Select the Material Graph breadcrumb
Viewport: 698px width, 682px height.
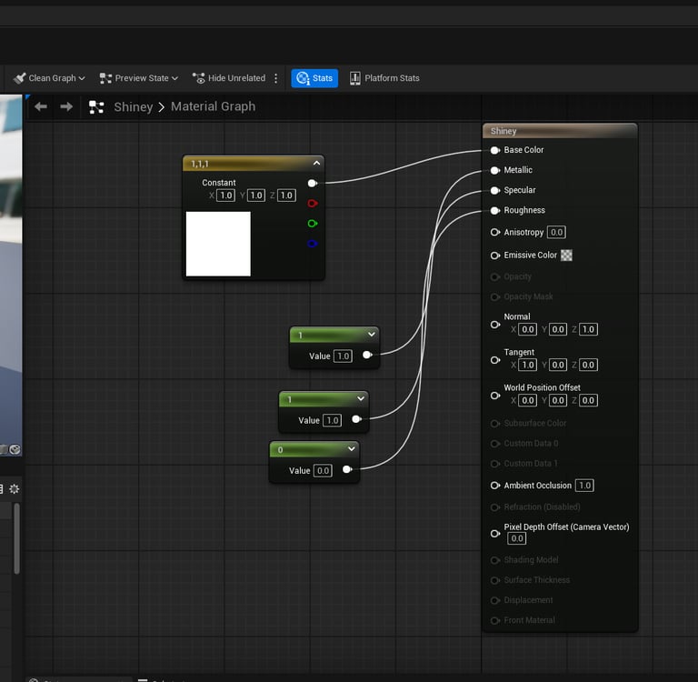(213, 106)
